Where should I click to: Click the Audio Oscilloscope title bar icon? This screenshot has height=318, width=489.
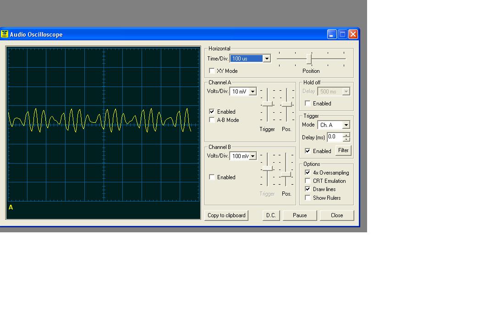point(5,34)
